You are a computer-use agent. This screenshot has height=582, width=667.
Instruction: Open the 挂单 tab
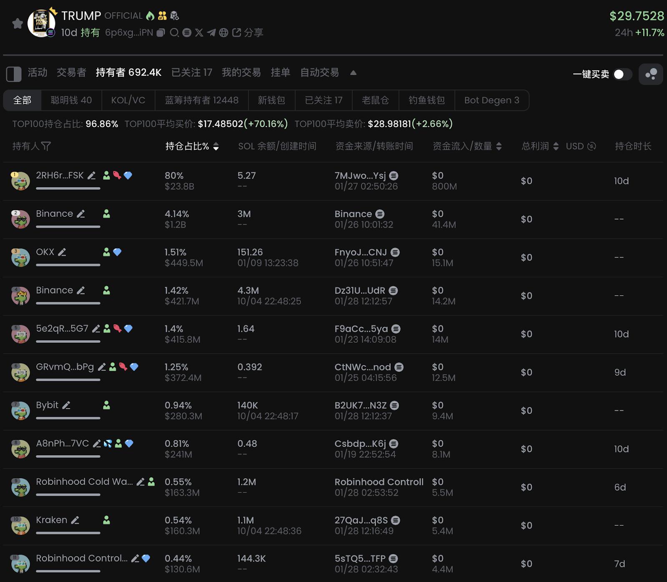(x=281, y=73)
